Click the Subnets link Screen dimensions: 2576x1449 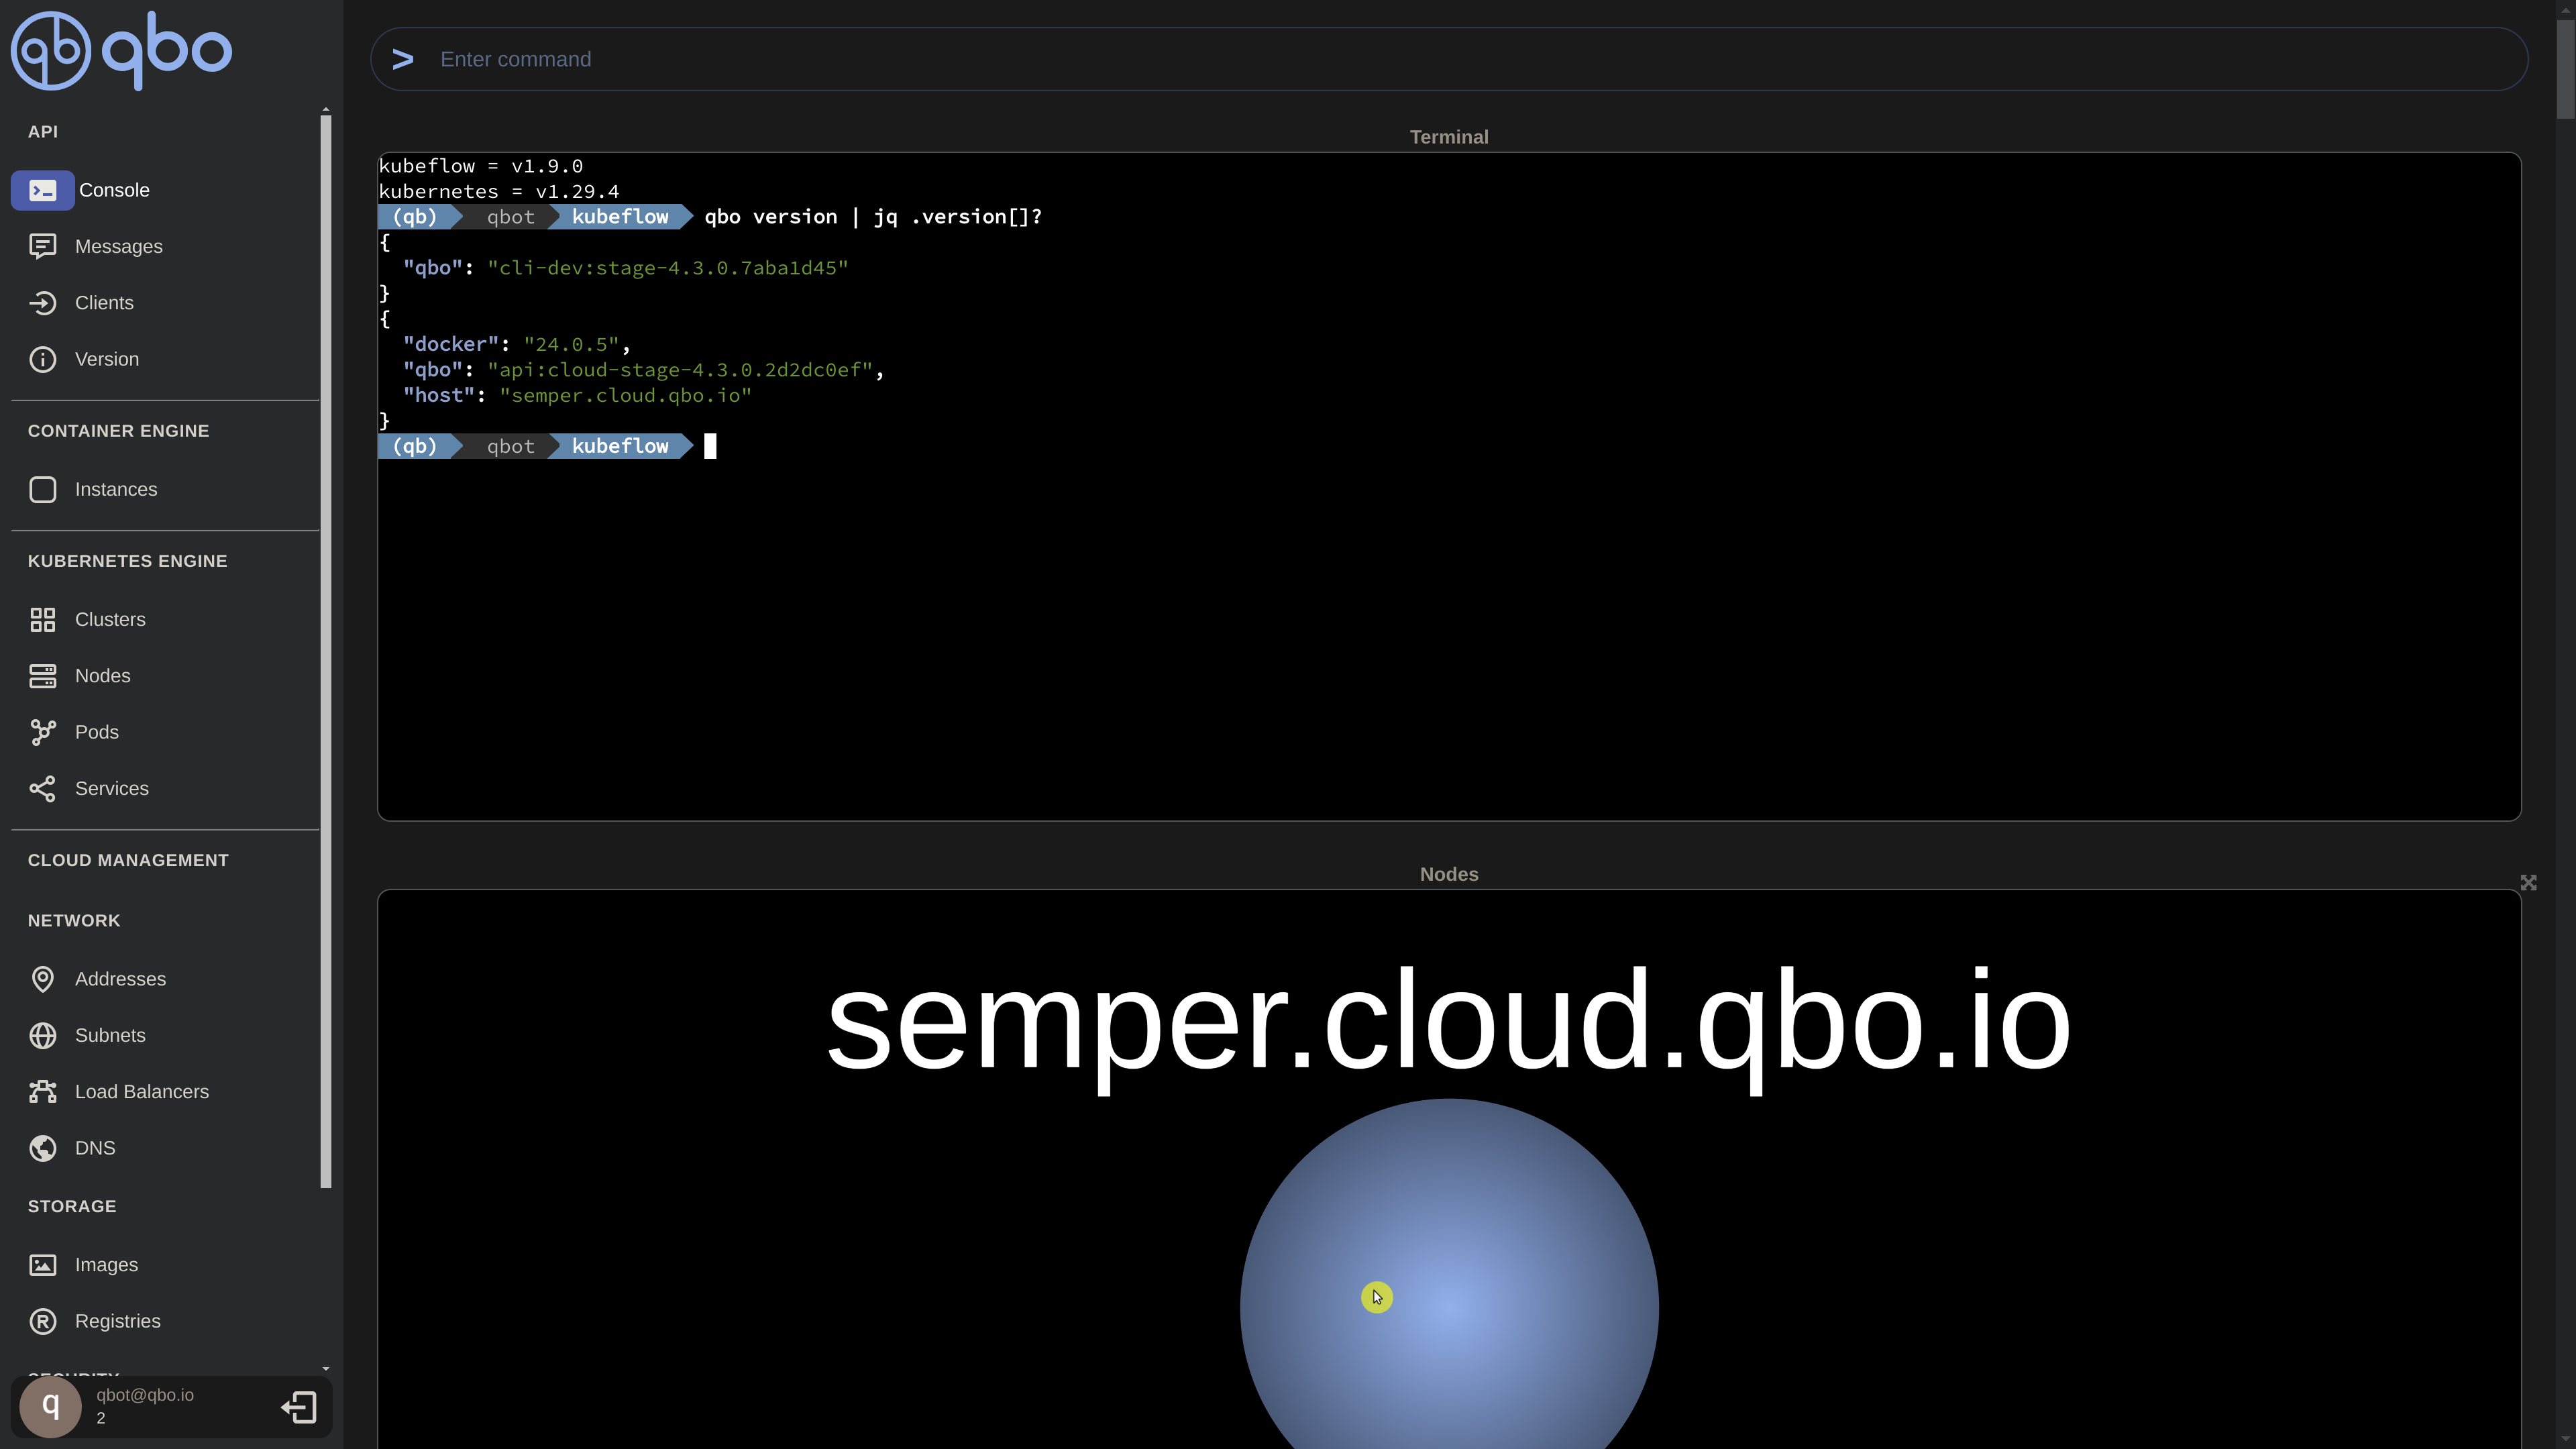click(110, 1035)
